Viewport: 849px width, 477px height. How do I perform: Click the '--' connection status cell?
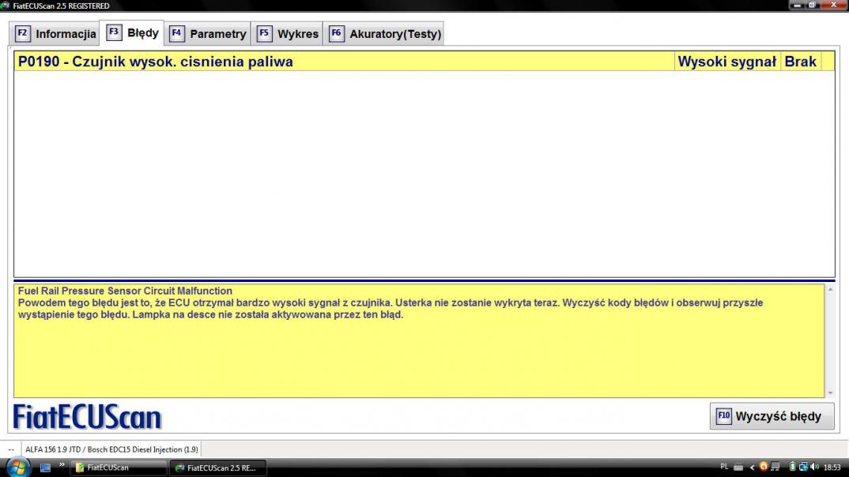coord(11,449)
